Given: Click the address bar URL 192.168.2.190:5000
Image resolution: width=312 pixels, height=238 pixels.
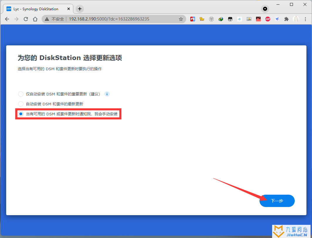Looking at the screenshot, I should (x=109, y=19).
